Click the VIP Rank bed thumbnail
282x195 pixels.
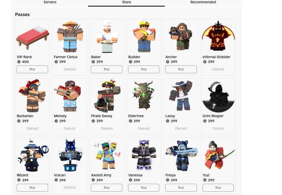click(32, 36)
